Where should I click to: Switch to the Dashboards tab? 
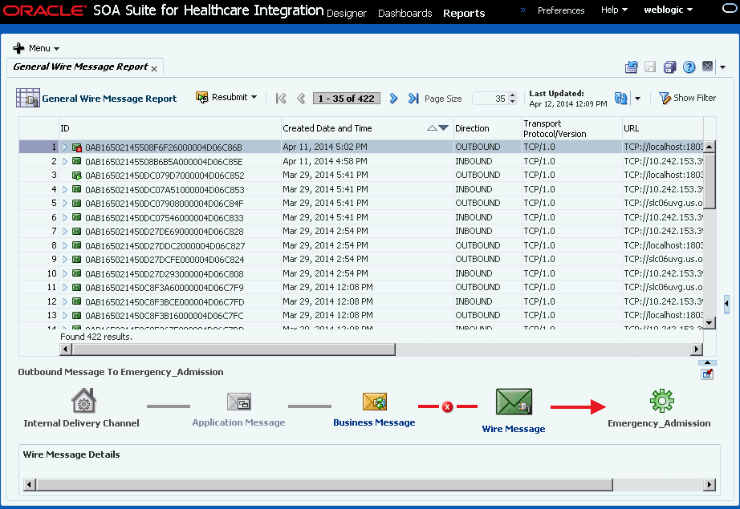point(405,13)
